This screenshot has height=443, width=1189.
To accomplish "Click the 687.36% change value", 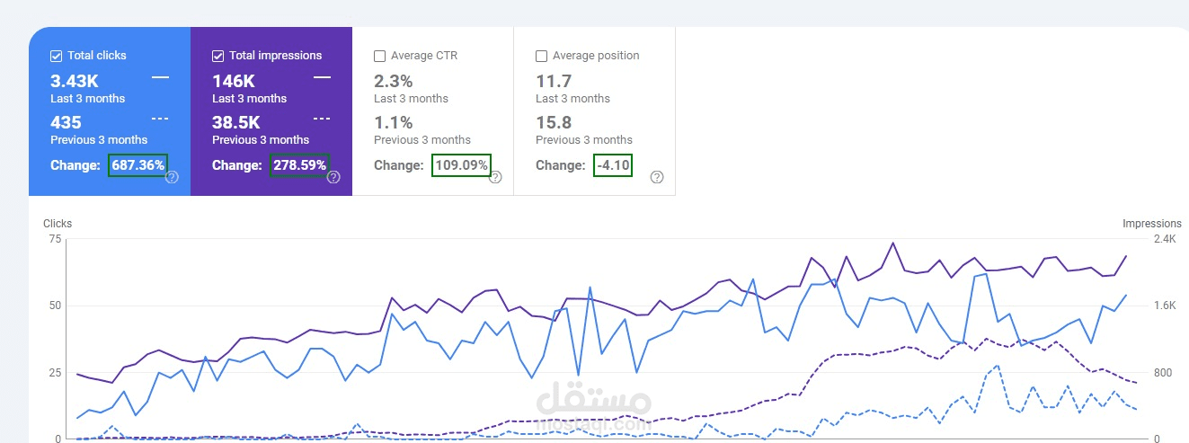I will click(x=138, y=165).
